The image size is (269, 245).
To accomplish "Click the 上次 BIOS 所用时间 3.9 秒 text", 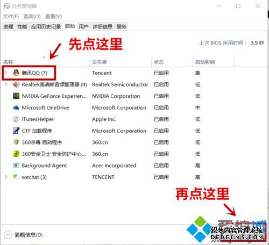I will [231, 43].
